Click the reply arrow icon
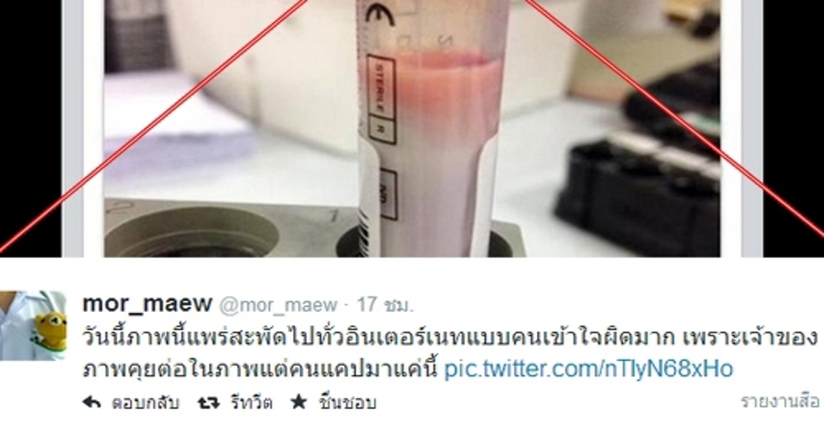The image size is (824, 432). pyautogui.click(x=91, y=403)
